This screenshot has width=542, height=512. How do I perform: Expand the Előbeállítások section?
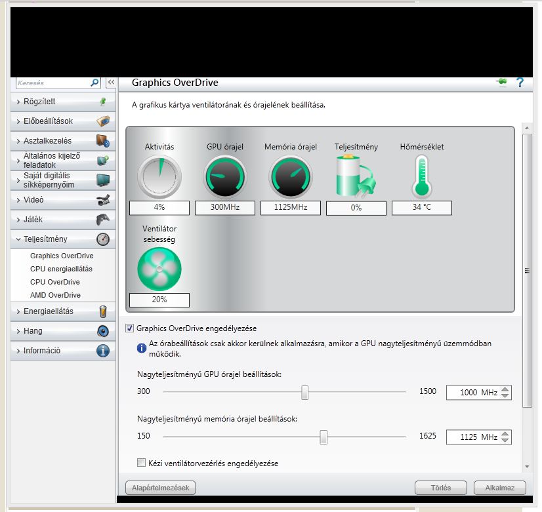63,121
